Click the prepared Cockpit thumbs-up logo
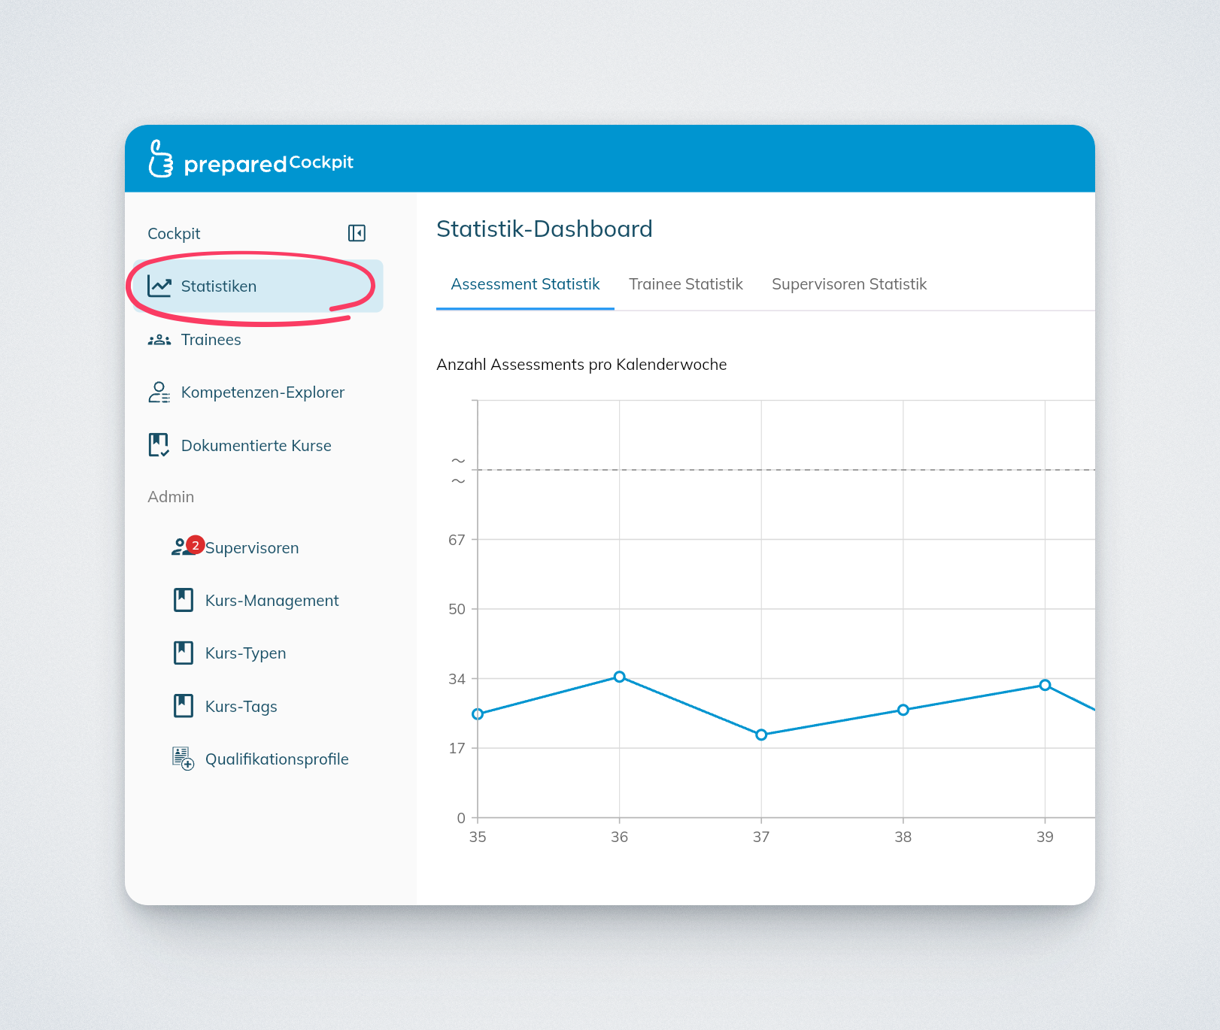This screenshot has width=1220, height=1030. pyautogui.click(x=160, y=159)
